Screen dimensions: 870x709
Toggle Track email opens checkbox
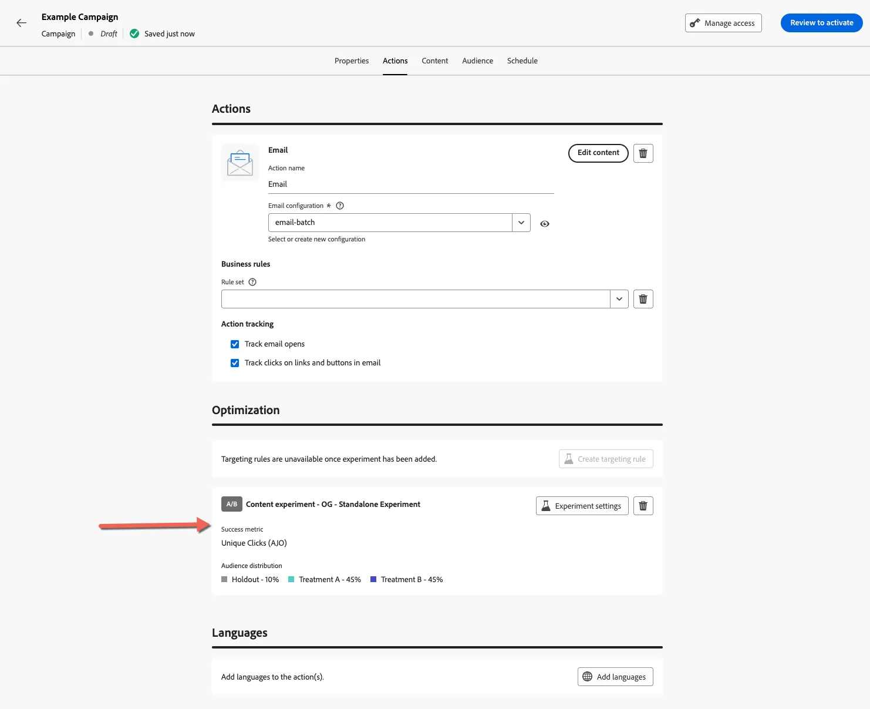[235, 344]
